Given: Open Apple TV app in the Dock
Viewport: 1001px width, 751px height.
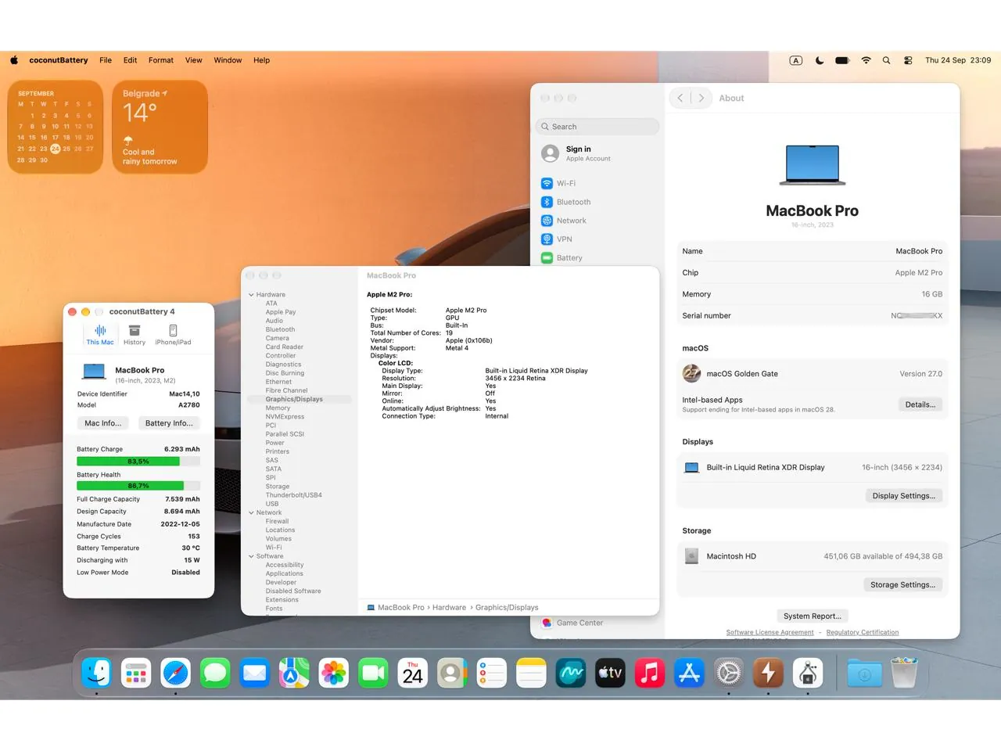Looking at the screenshot, I should click(x=610, y=673).
